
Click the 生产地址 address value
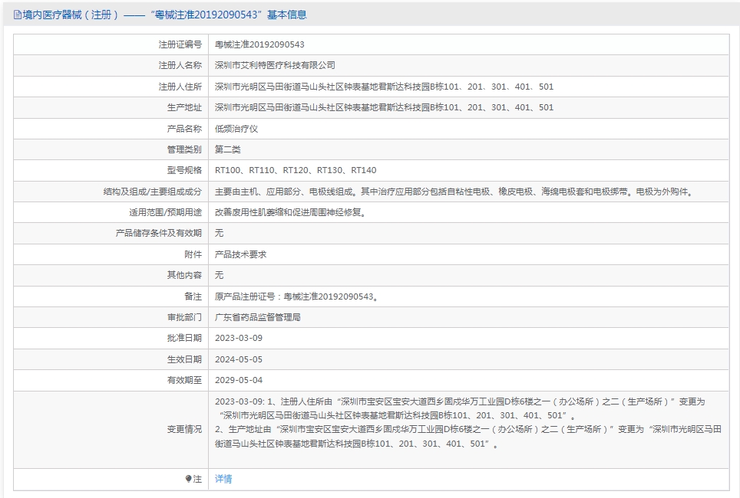(x=384, y=107)
